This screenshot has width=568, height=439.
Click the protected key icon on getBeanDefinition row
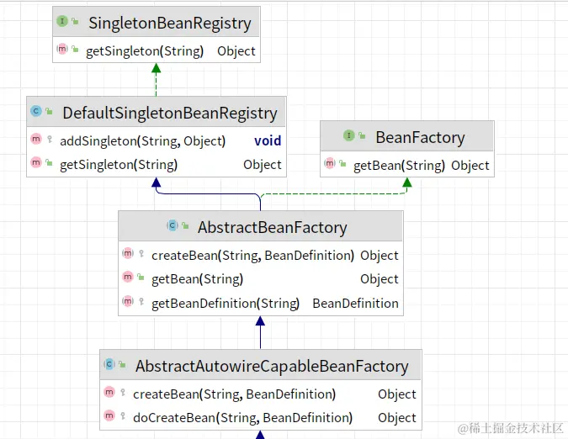141,301
